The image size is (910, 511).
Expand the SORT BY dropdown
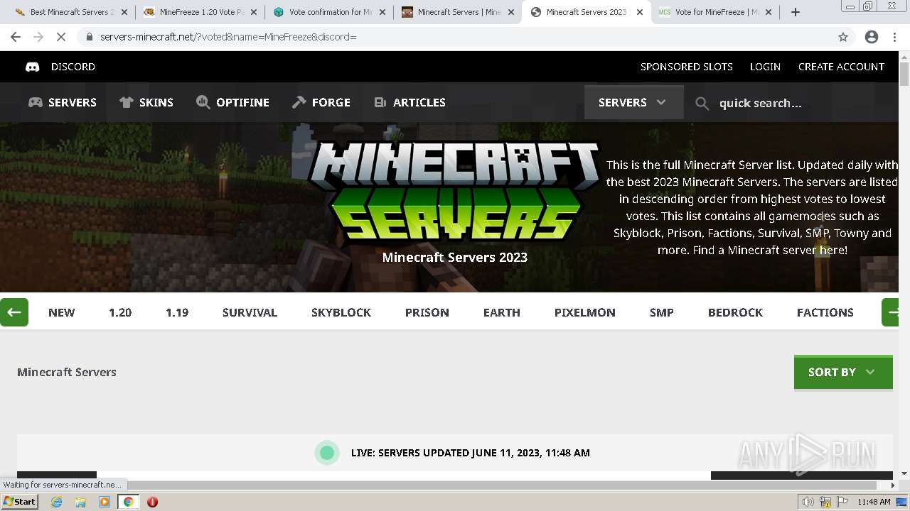click(x=843, y=372)
